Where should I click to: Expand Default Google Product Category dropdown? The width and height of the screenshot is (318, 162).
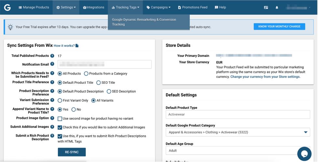[238, 132]
